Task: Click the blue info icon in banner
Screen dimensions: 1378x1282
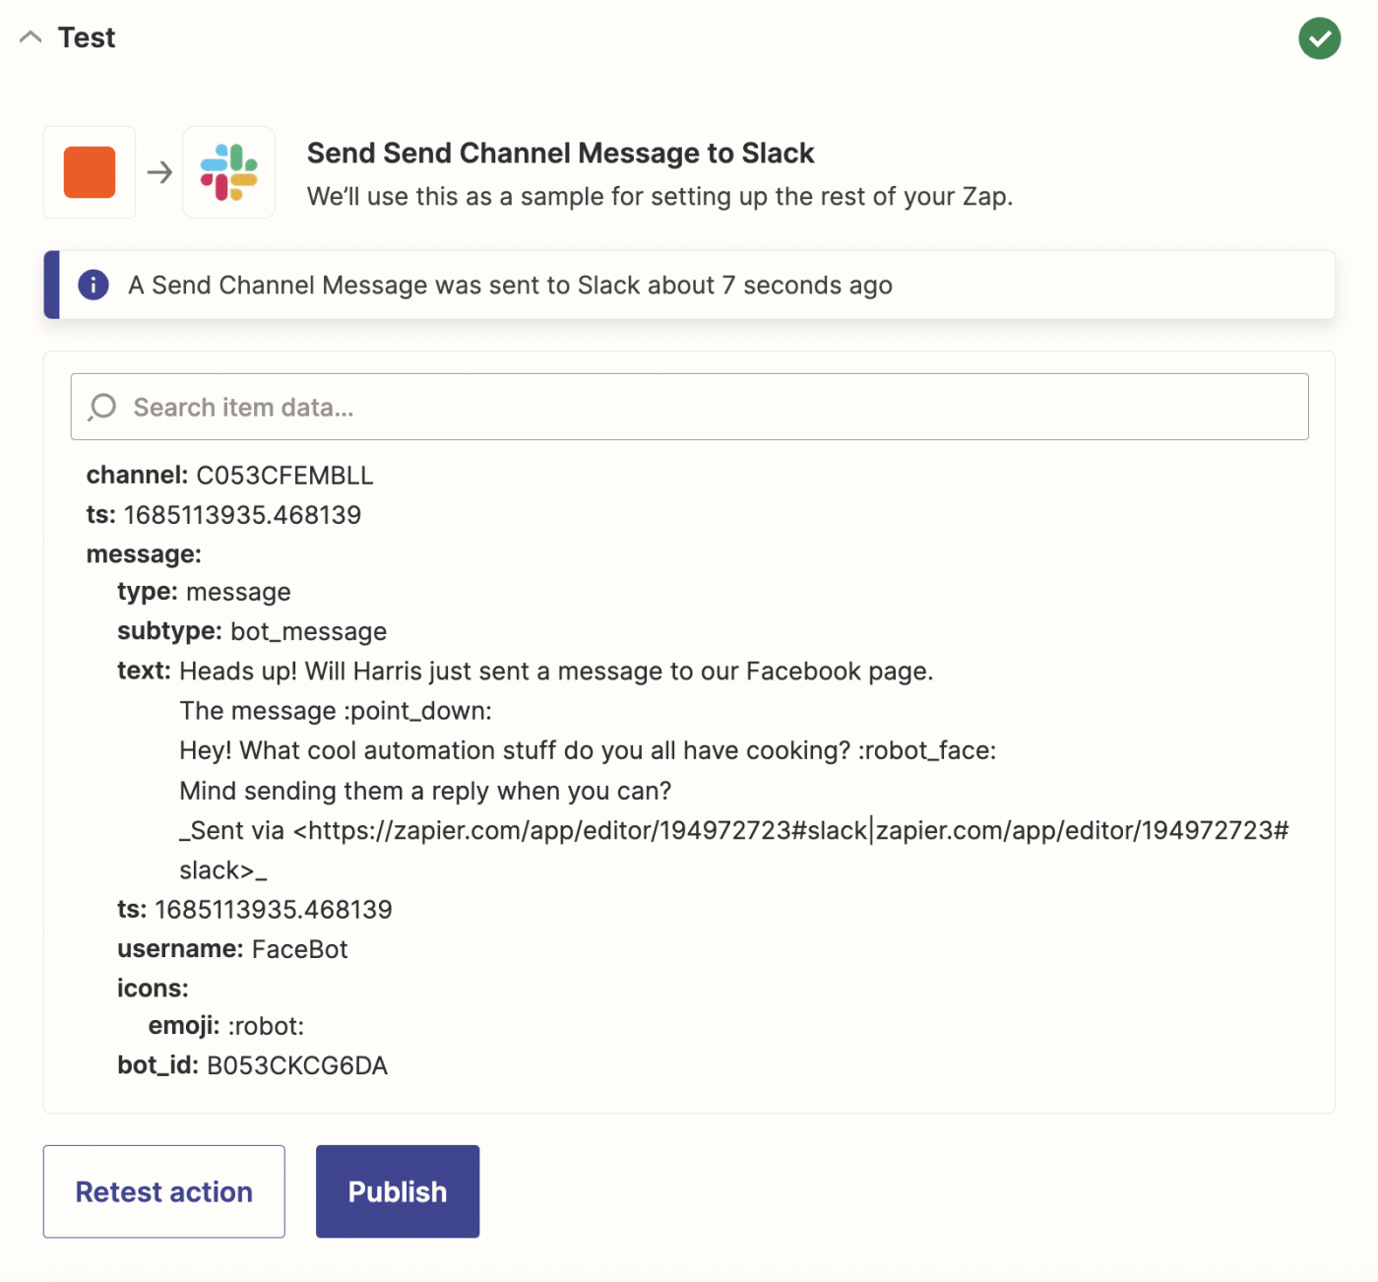Action: click(94, 285)
